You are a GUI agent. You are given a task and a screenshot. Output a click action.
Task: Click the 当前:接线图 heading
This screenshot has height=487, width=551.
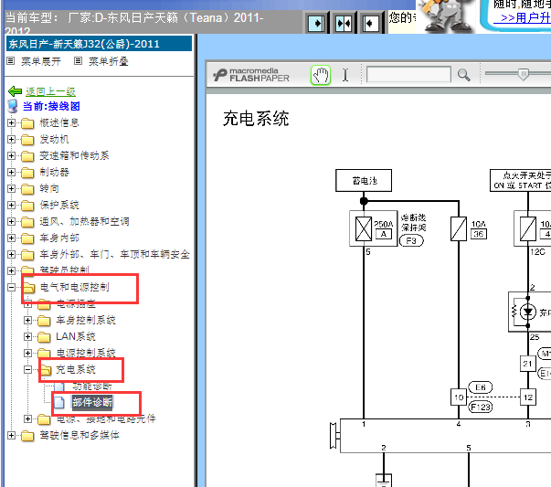pyautogui.click(x=51, y=106)
